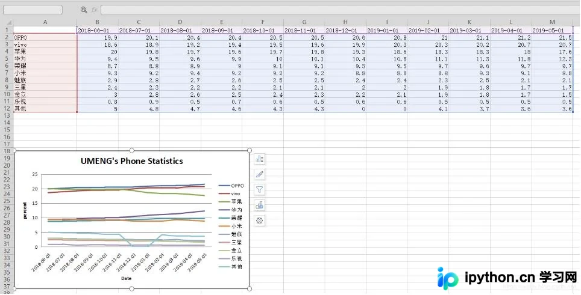Select cell A3 containing vivo
The image size is (581, 295).
click(45, 44)
